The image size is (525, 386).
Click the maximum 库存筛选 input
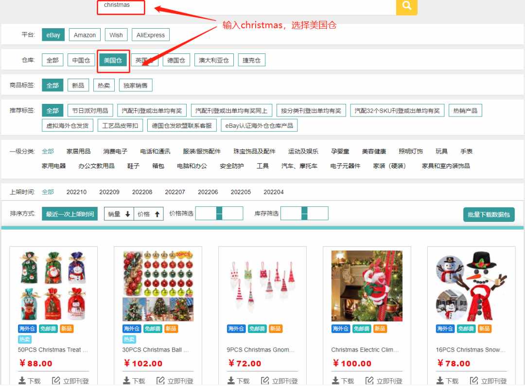pyautogui.click(x=318, y=214)
